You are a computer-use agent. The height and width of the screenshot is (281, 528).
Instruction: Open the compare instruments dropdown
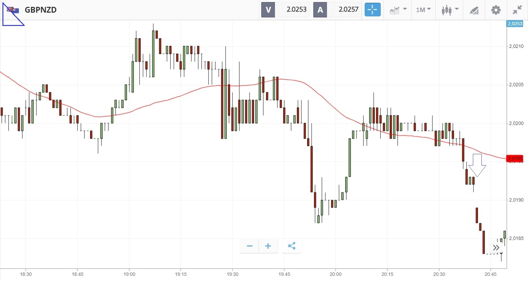coord(398,10)
